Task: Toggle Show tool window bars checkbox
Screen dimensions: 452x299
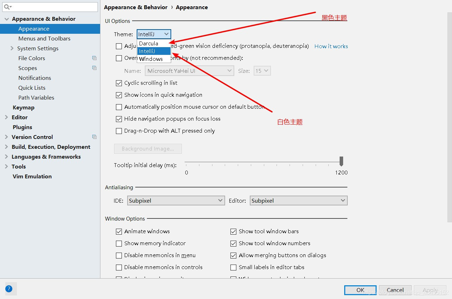Action: pos(233,231)
